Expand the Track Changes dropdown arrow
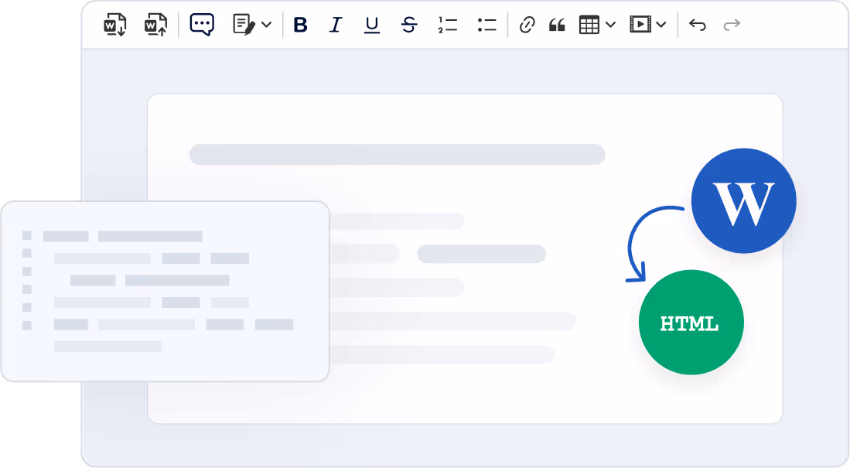Viewport: 850px width, 468px height. coord(266,25)
